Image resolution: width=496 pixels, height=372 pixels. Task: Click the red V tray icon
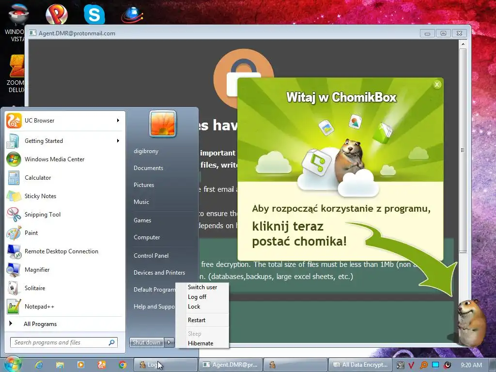pos(411,365)
